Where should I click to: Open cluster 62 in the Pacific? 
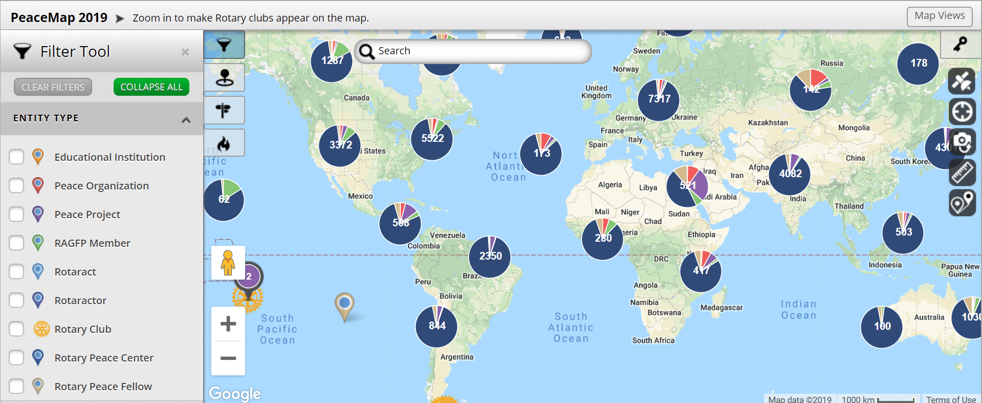[224, 200]
